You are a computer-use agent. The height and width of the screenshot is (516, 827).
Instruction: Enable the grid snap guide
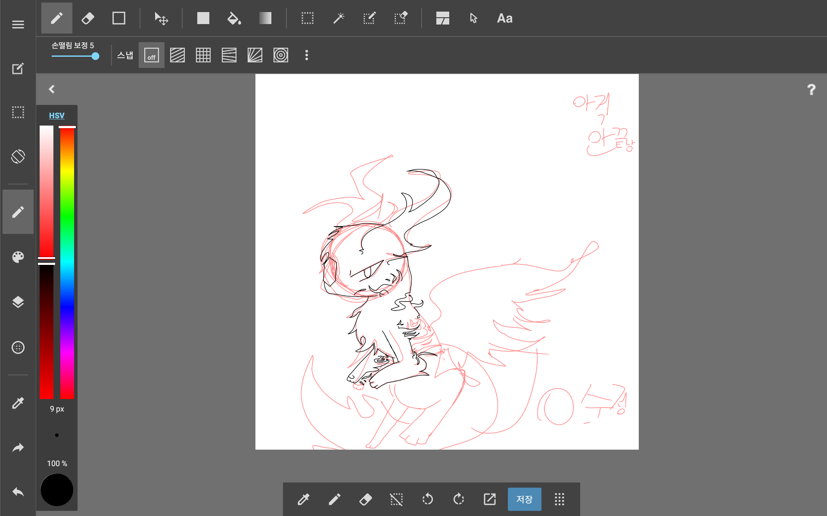203,55
